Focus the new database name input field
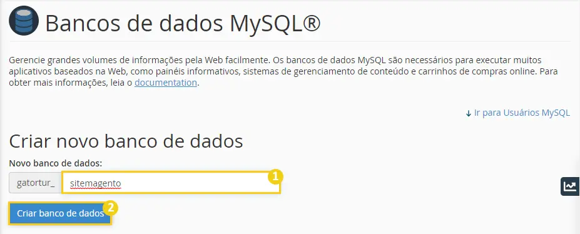Image resolution: width=580 pixels, height=234 pixels. pos(171,183)
